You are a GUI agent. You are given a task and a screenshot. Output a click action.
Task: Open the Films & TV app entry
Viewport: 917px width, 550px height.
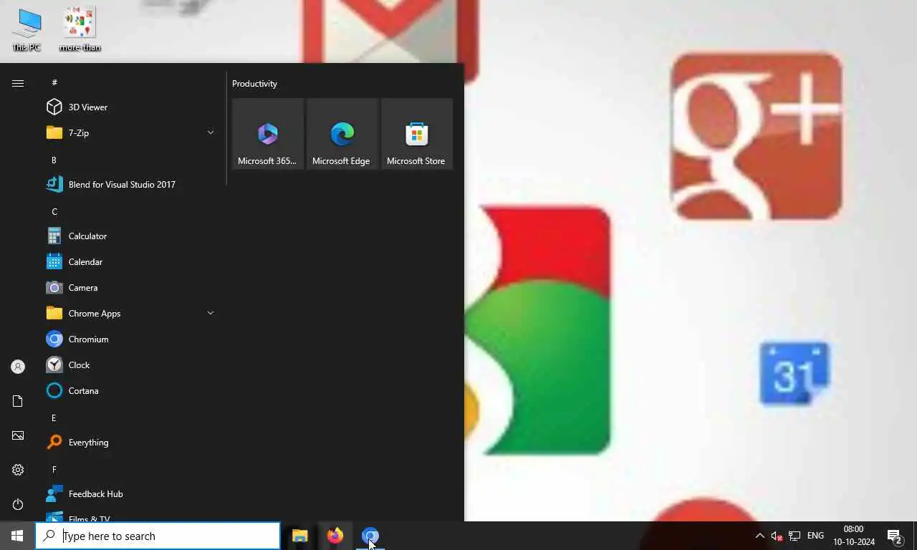(130, 517)
